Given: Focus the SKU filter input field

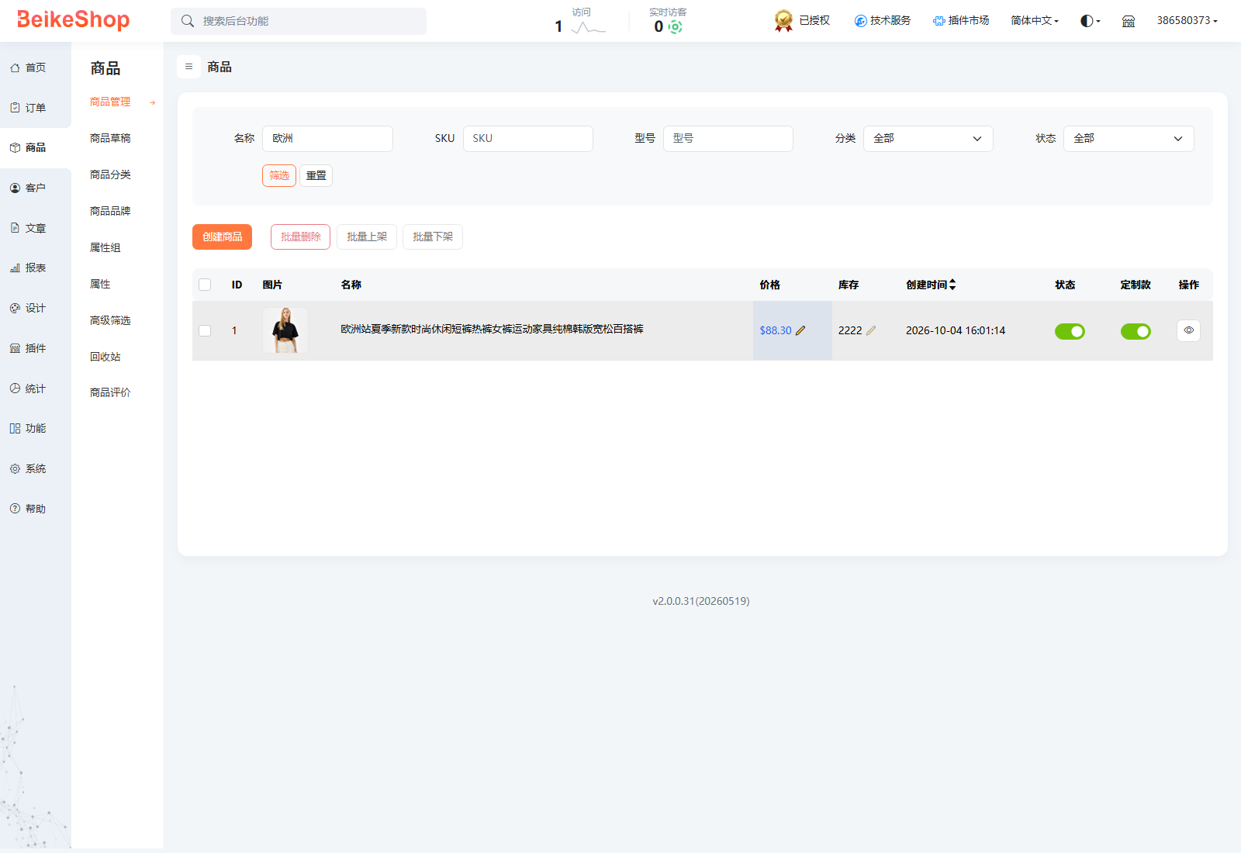Looking at the screenshot, I should click(528, 139).
